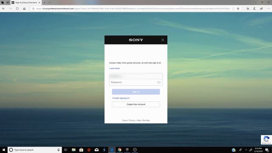
Task: Open reading view icon in address bar
Action: point(233,8)
